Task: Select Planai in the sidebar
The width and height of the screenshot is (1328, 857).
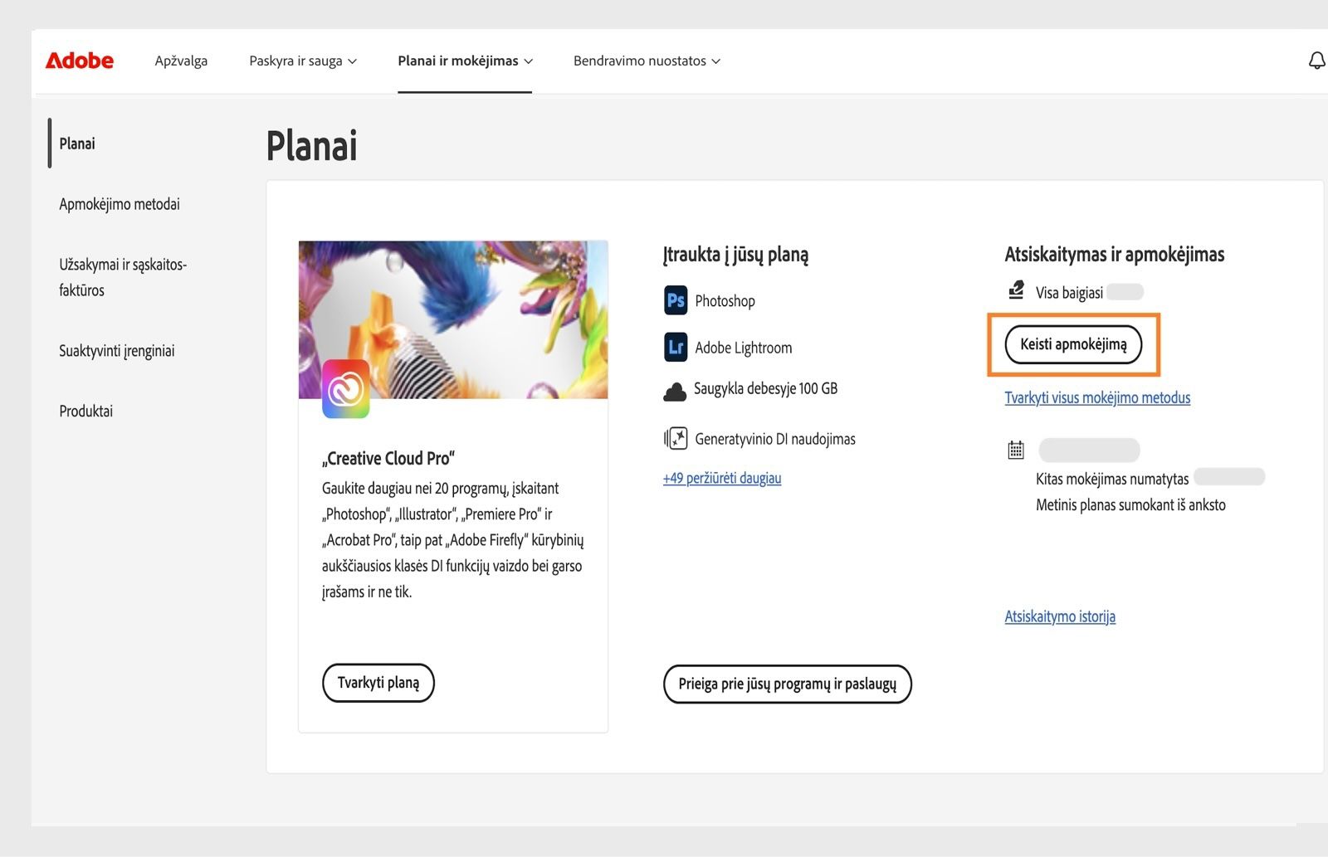Action: click(77, 144)
